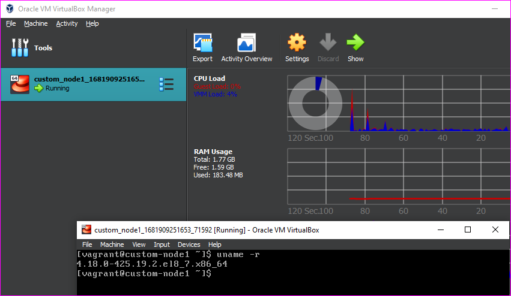Viewport: 511px width, 296px height.
Task: Maximize the custom_node1 VM window
Action: pos(468,229)
